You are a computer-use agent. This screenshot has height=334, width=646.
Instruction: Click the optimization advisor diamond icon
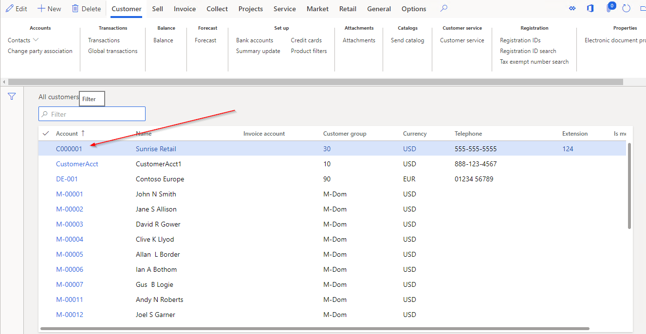coord(572,8)
